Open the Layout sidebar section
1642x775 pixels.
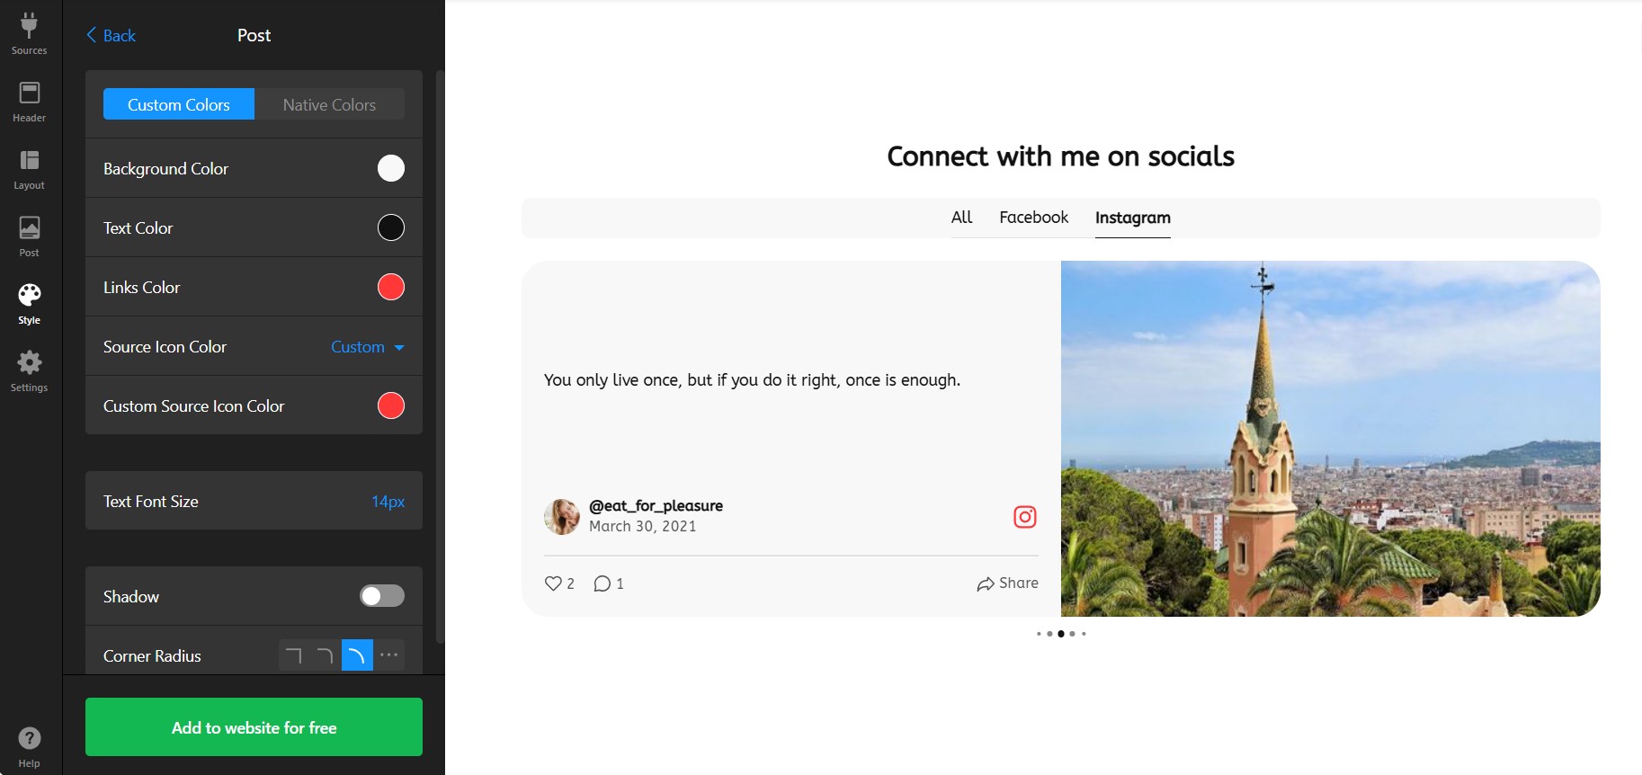[x=29, y=169]
